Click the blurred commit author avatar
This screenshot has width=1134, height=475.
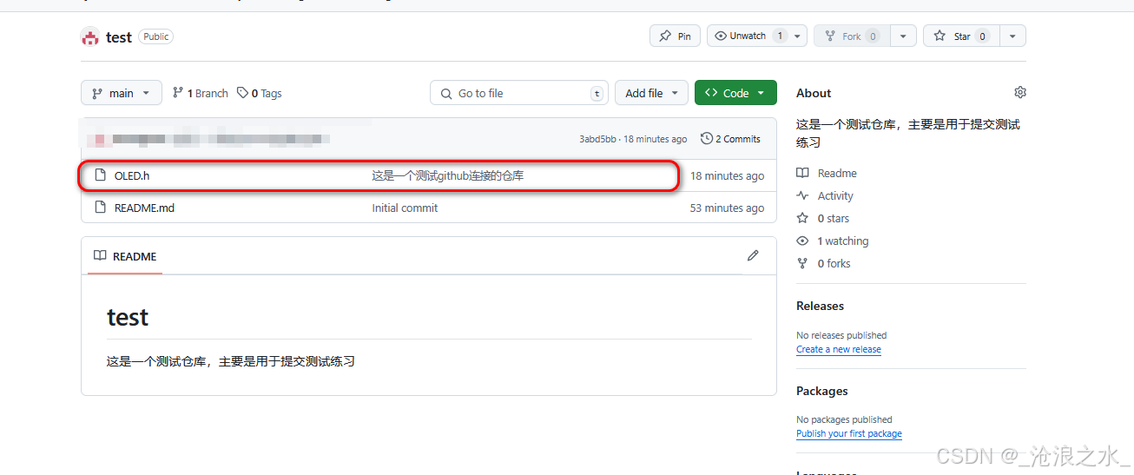pyautogui.click(x=100, y=139)
